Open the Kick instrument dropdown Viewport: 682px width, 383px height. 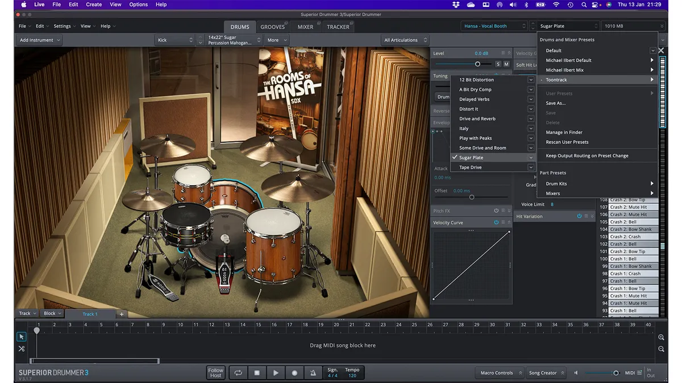(175, 40)
